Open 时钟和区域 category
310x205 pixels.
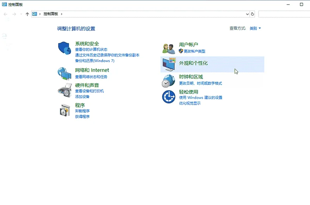[191, 77]
